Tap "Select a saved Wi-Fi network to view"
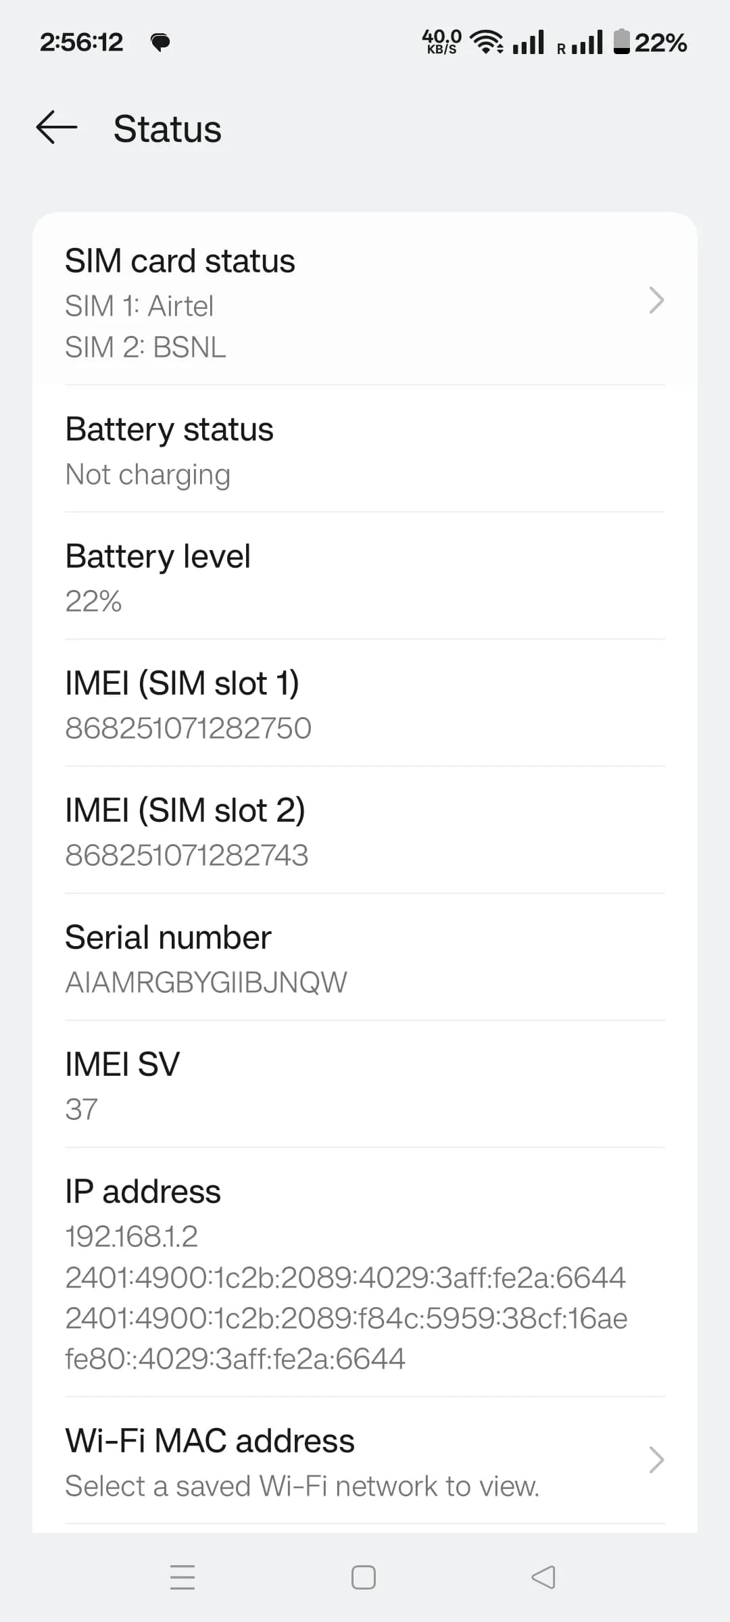The image size is (730, 1622). (x=302, y=1486)
